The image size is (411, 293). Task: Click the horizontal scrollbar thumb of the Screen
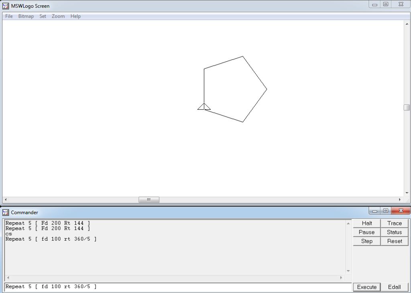[x=149, y=200]
